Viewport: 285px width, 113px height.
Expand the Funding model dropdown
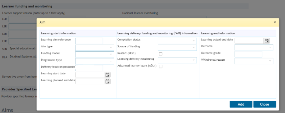click(x=95, y=54)
